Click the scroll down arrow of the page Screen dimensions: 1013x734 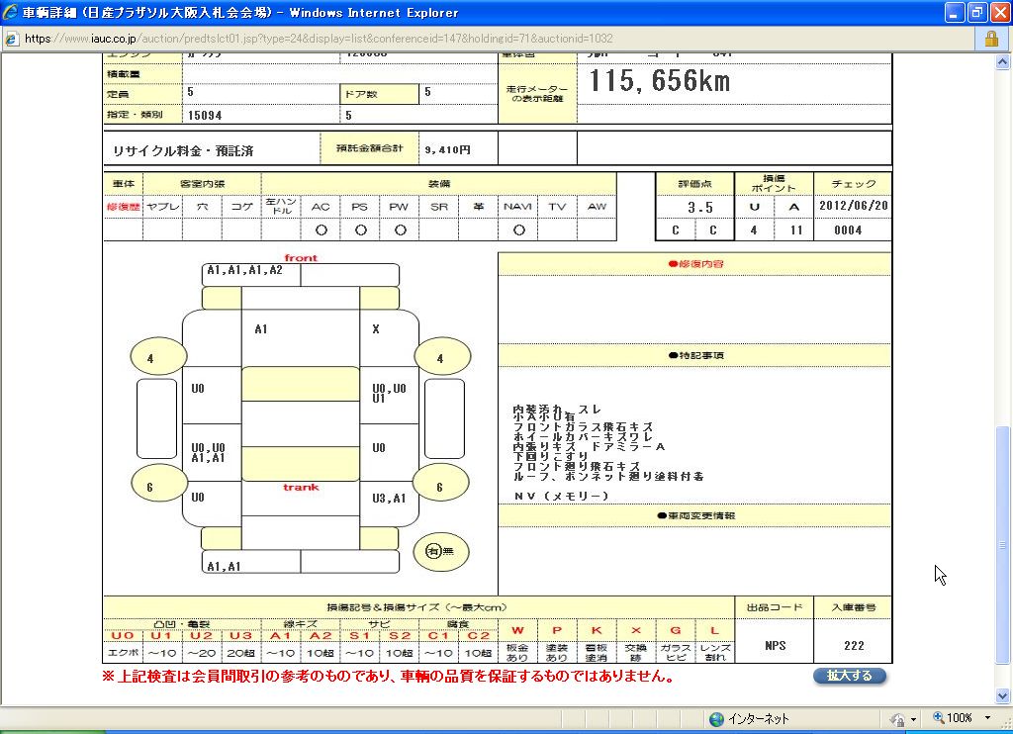pos(1003,695)
